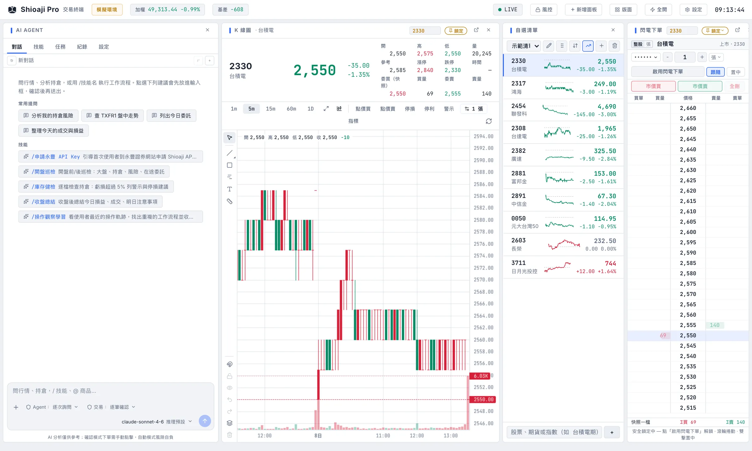Toggle sparkline display in watchlist
Viewport: 752px width, 451px height.
pyautogui.click(x=588, y=46)
